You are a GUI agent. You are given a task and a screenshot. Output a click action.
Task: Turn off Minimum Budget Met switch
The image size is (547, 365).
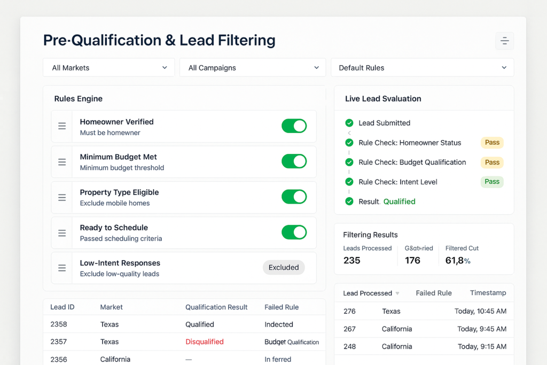tap(294, 161)
